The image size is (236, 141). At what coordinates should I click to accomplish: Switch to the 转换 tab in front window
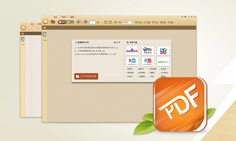click(64, 17)
